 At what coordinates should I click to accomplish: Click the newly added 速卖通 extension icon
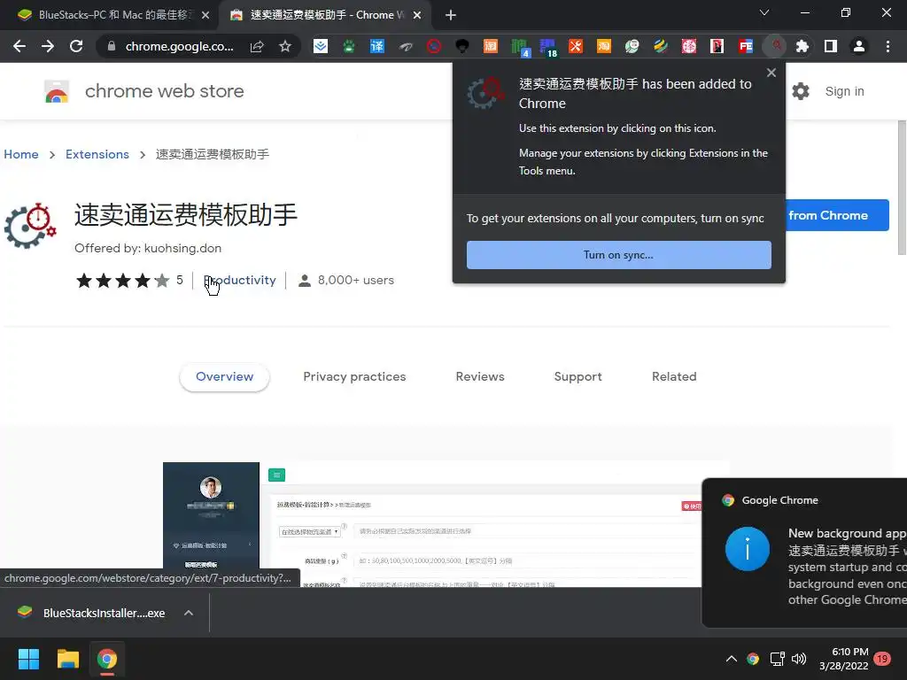point(774,46)
